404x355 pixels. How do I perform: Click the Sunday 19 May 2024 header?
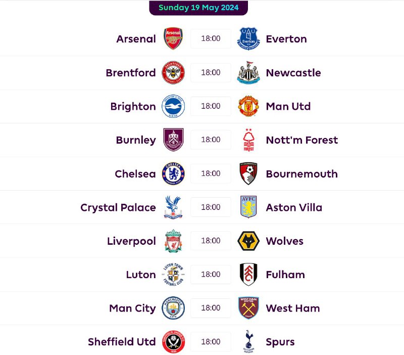click(x=198, y=8)
